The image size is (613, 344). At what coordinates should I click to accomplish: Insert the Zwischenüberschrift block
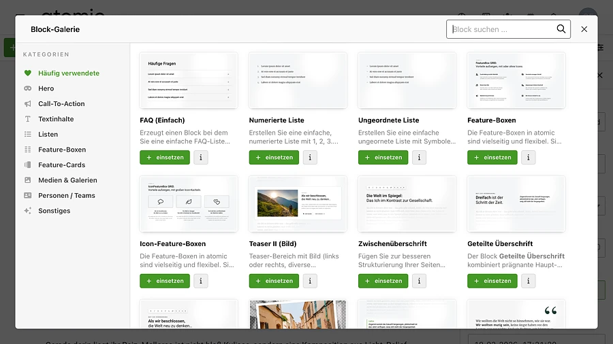[x=383, y=281]
